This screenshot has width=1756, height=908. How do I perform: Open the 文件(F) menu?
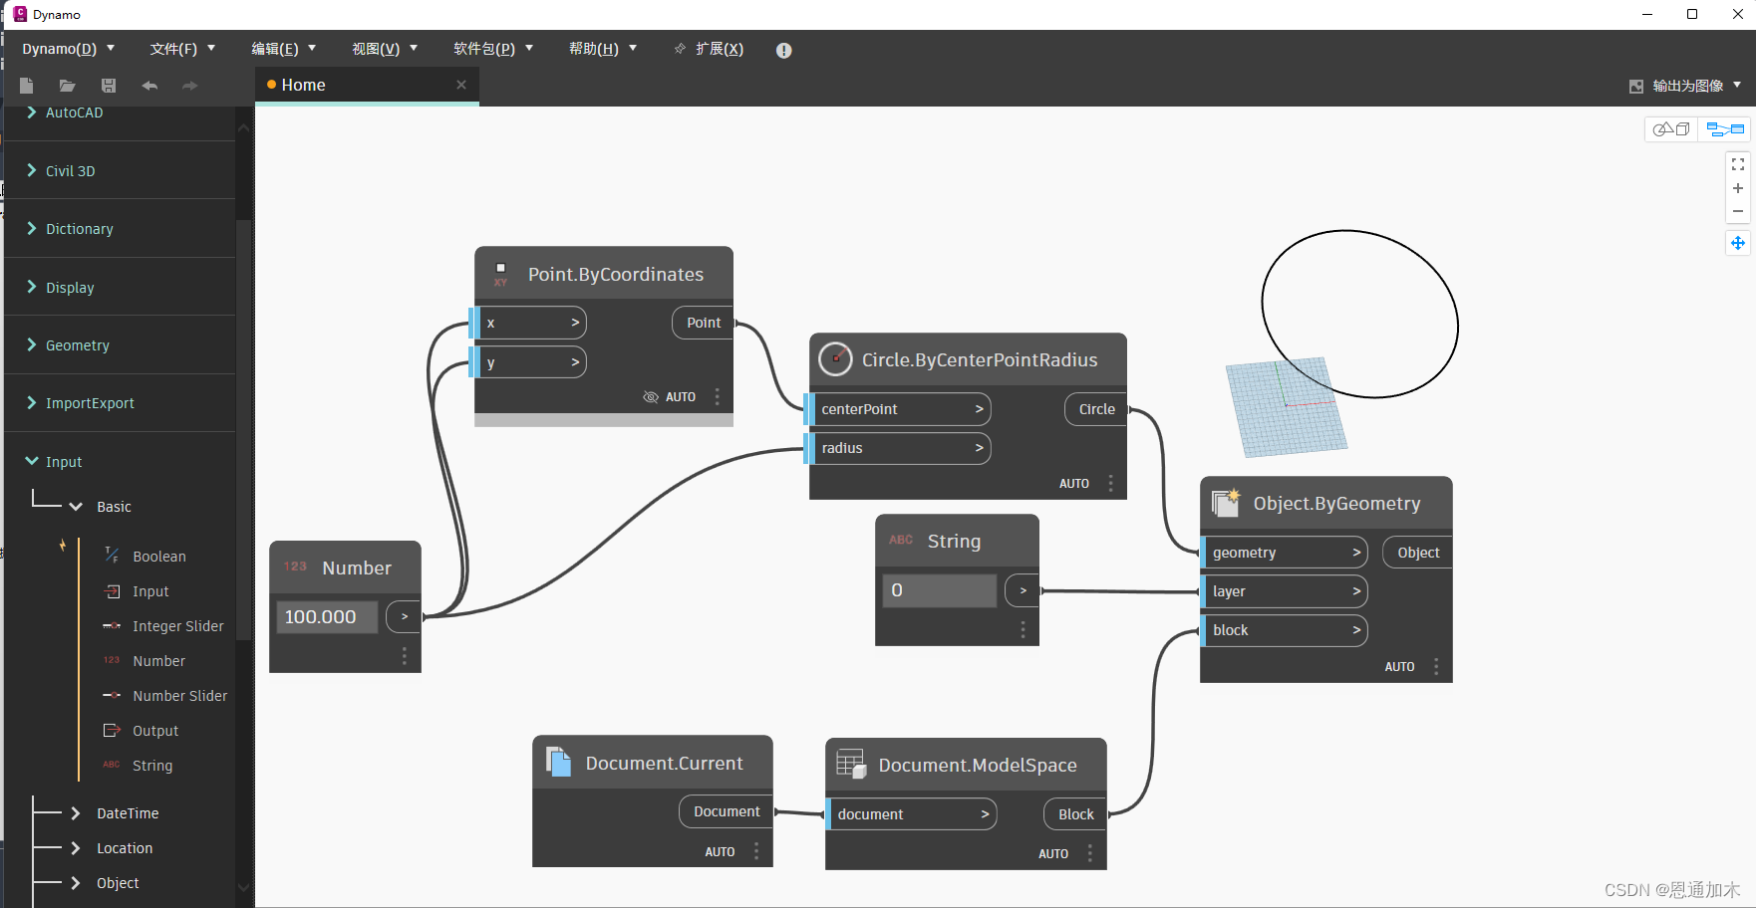tap(182, 49)
